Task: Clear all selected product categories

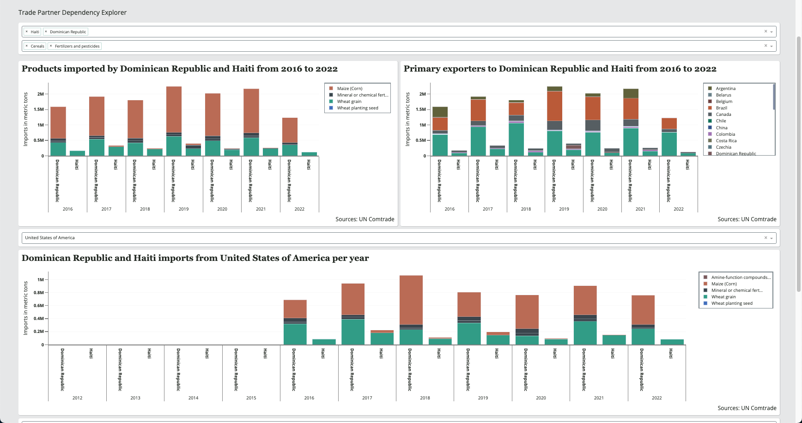Action: click(x=766, y=46)
